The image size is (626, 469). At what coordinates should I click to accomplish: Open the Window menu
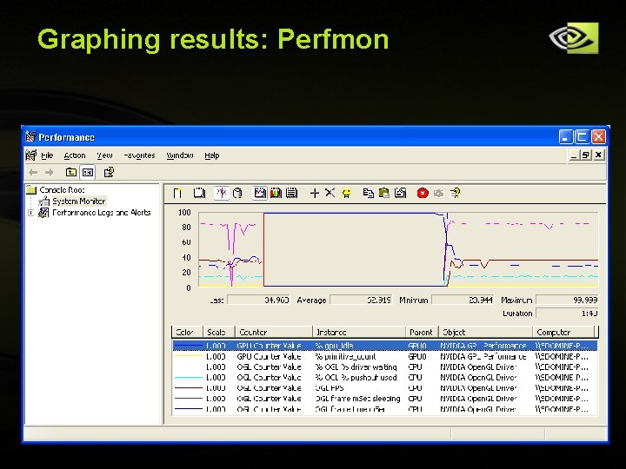180,155
